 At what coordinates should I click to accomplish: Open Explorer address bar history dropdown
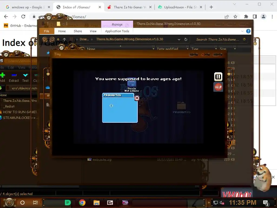(179, 40)
